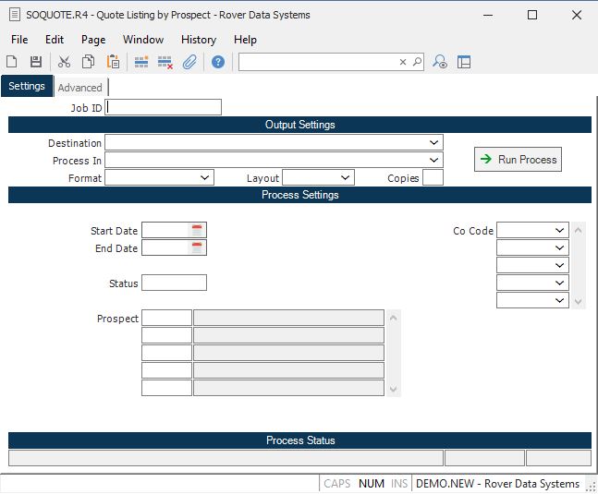
Task: Expand the Destination dropdown
Action: [x=433, y=143]
